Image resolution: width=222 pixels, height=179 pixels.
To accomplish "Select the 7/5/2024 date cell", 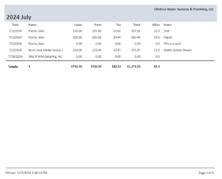I will [x=16, y=44].
